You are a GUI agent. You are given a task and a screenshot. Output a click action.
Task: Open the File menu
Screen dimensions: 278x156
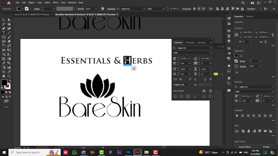18,3
